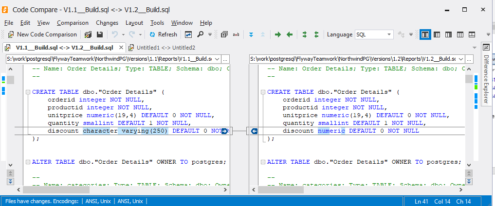Select the third pane layout toggle
This screenshot has height=206, width=495.
coord(449,34)
